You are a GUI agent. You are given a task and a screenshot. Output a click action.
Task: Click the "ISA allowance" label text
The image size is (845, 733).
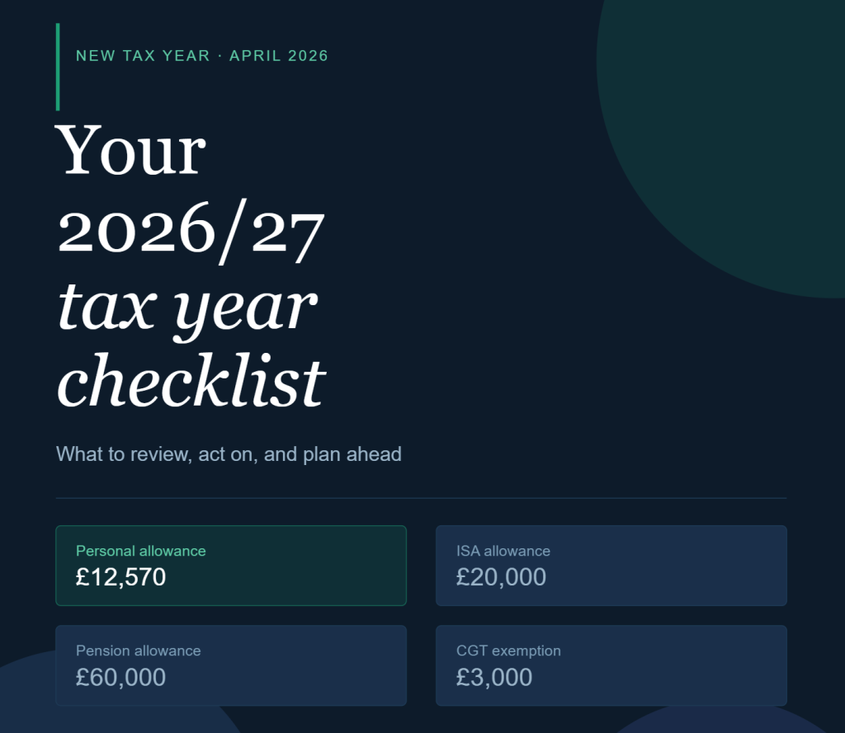[503, 551]
